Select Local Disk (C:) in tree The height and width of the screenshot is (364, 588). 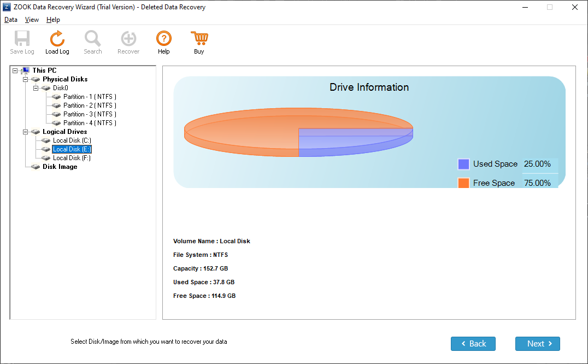tap(72, 140)
